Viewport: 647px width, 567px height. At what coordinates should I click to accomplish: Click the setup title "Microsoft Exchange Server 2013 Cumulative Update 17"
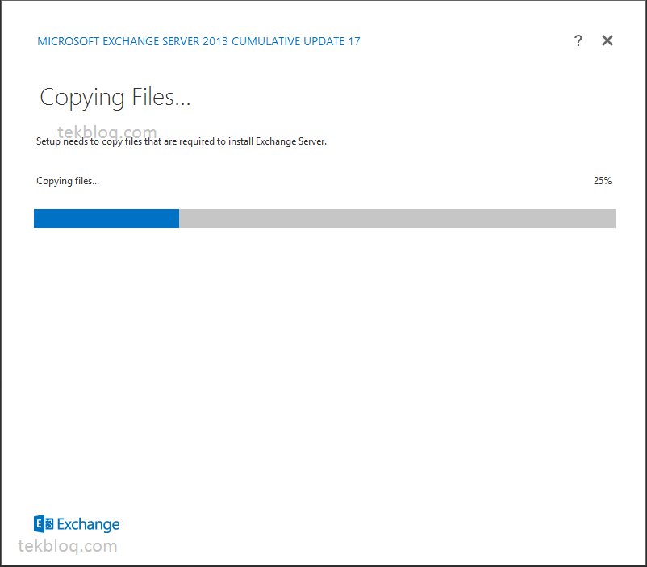pyautogui.click(x=198, y=41)
